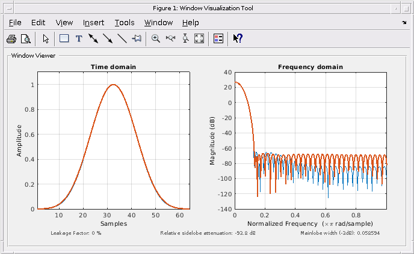
Task: Toggle pin-to-axes annotation tool
Action: [137, 39]
